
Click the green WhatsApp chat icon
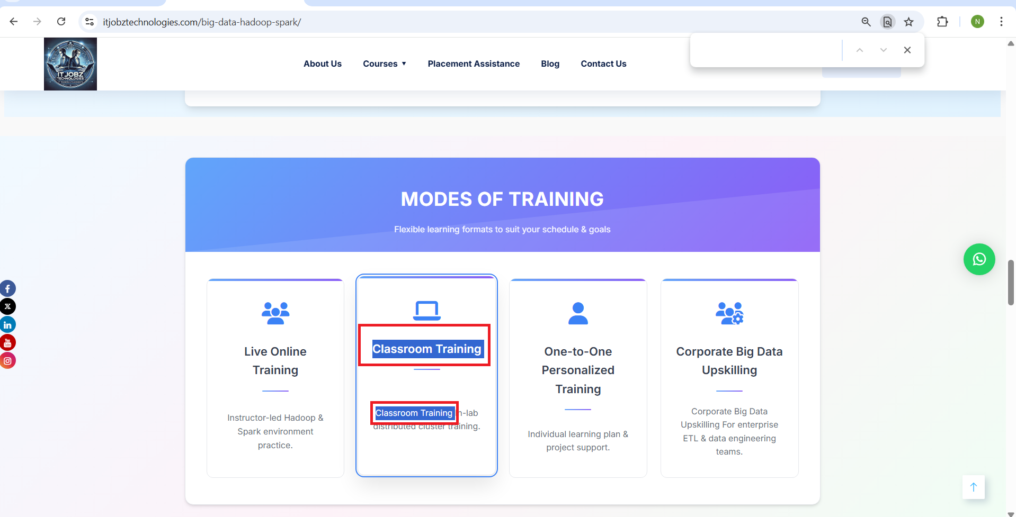[x=979, y=259]
